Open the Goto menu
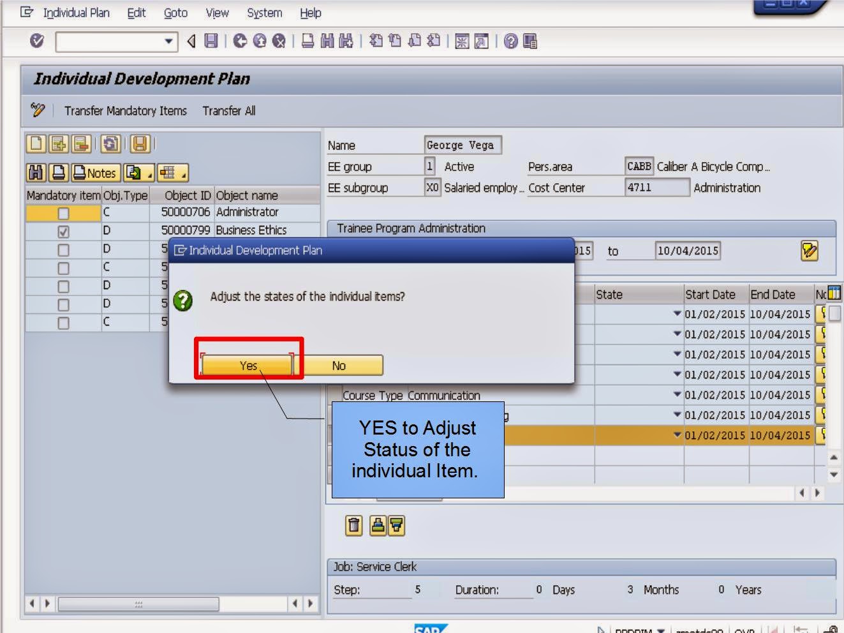The width and height of the screenshot is (844, 633). coord(175,13)
